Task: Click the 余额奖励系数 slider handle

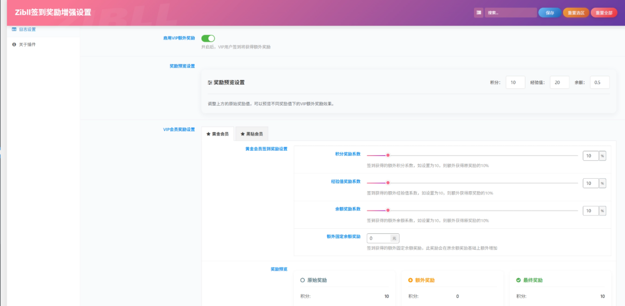Action: (x=387, y=210)
